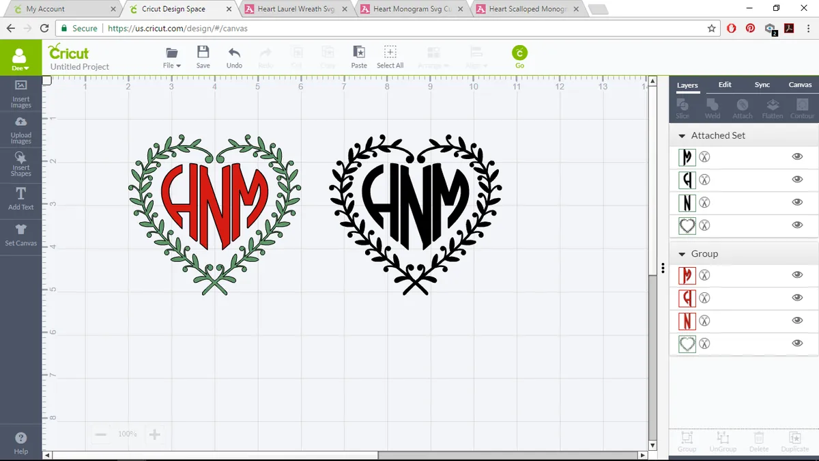Hide the black M layer in Attached Set
Image resolution: width=819 pixels, height=461 pixels.
point(796,157)
